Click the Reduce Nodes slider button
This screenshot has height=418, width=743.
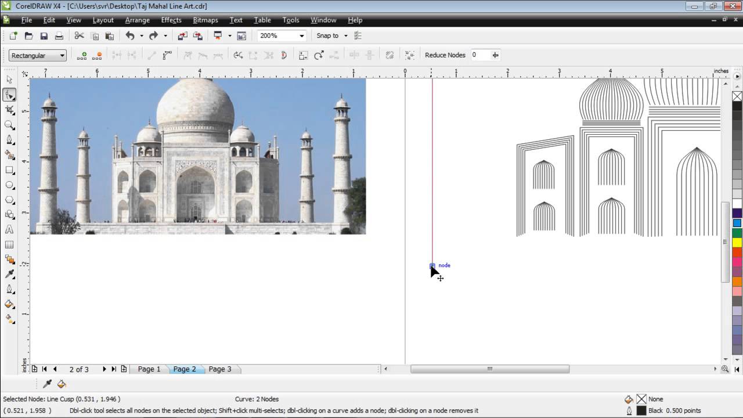(495, 55)
